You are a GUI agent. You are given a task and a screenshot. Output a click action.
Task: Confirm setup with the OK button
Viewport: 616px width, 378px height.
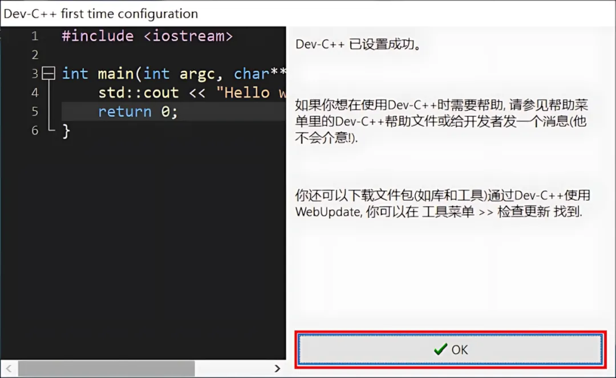[450, 349]
